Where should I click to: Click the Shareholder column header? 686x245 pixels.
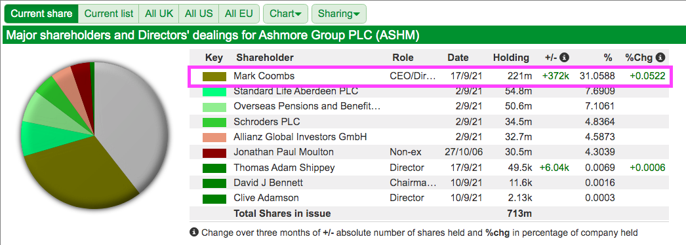[x=265, y=58]
